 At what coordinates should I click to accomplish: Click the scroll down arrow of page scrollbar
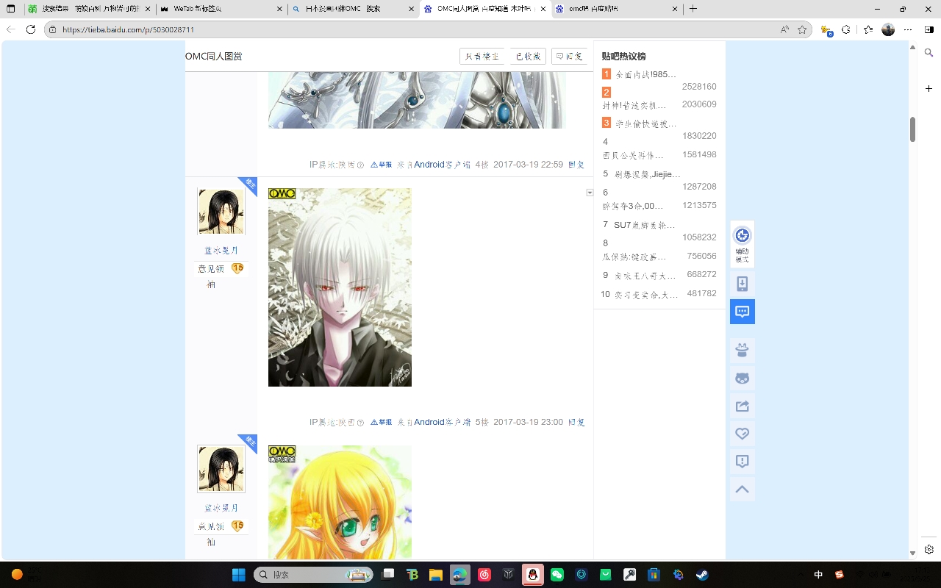[x=913, y=553]
